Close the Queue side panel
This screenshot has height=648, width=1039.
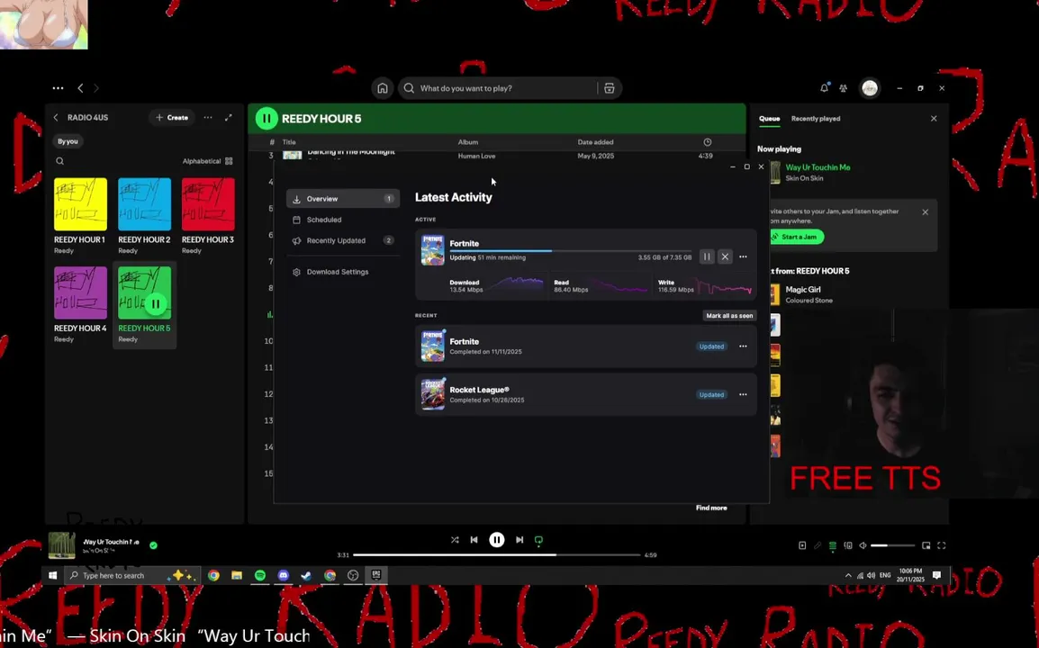click(934, 119)
